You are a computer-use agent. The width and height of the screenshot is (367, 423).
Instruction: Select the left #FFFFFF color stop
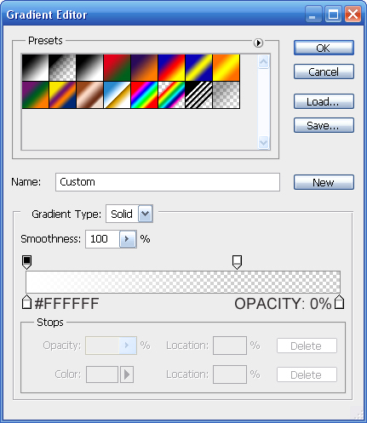26,302
